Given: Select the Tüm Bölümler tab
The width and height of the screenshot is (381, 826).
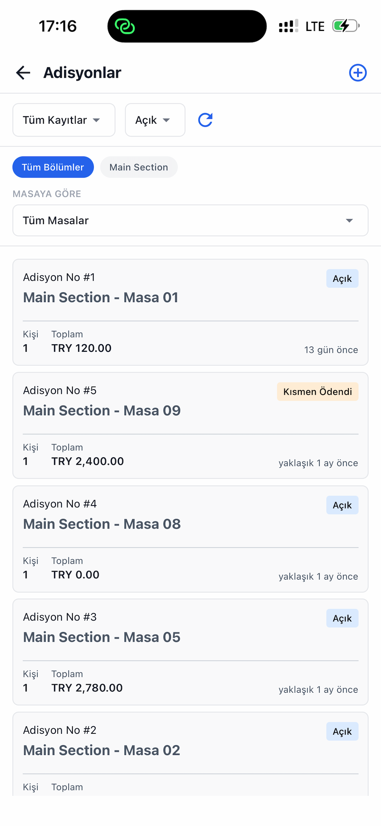Looking at the screenshot, I should pos(53,167).
